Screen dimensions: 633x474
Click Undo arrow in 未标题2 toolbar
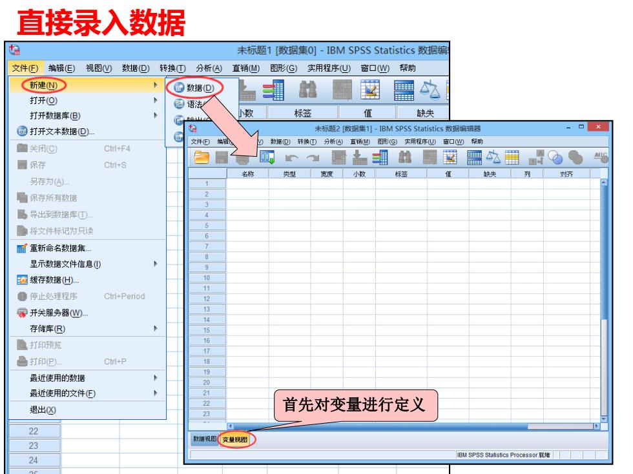point(291,158)
